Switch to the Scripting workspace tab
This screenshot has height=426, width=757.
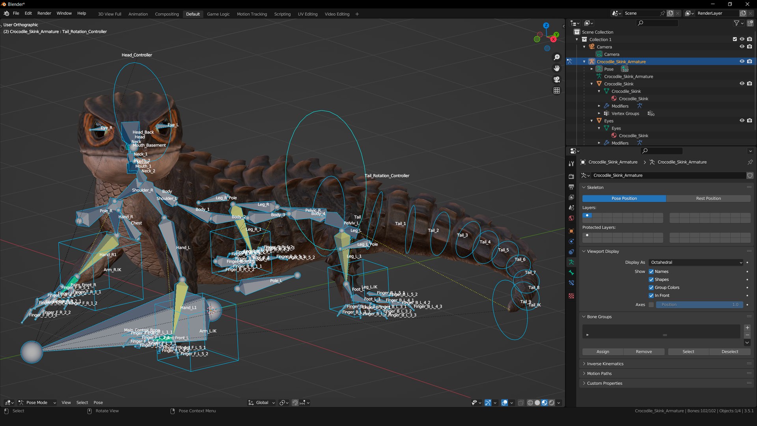[282, 14]
